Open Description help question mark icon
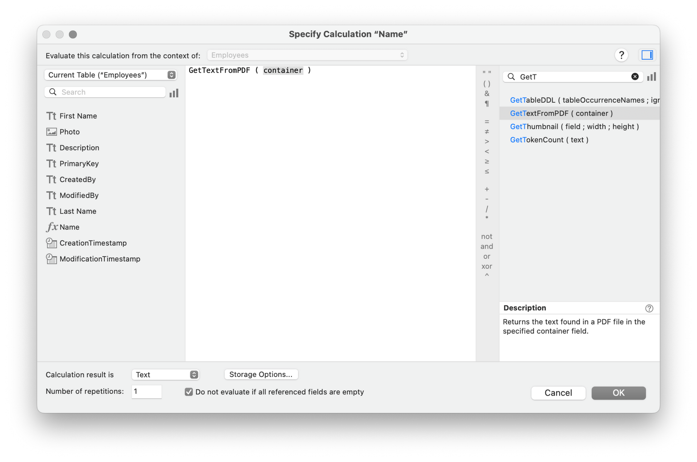The image size is (697, 462). pos(649,308)
